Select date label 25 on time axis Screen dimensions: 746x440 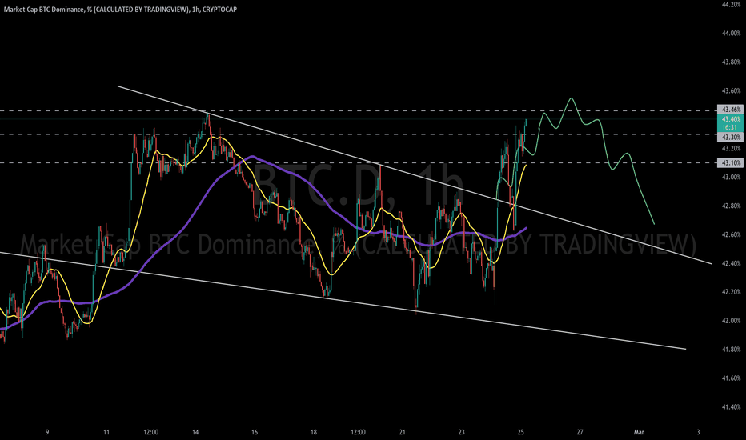click(x=521, y=432)
